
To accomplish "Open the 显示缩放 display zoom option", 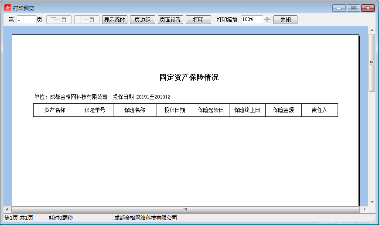I will [x=115, y=20].
